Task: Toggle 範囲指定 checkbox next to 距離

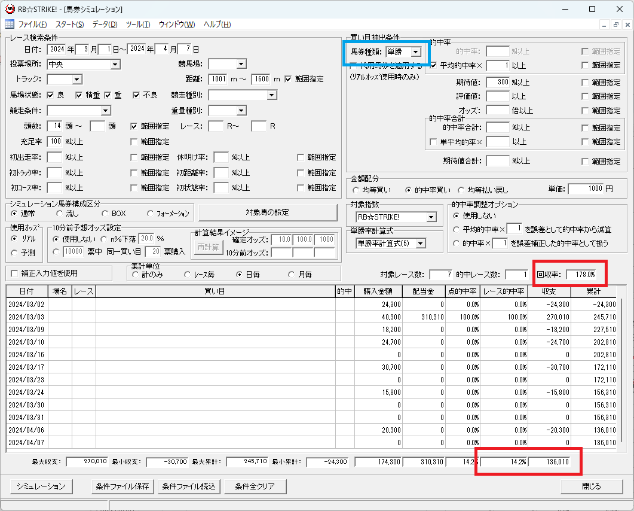Action: [x=288, y=79]
